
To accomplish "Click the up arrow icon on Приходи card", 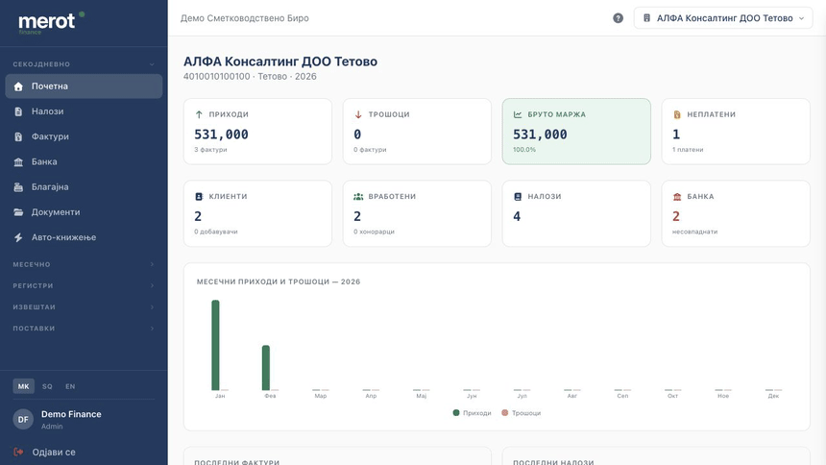I will tap(199, 114).
